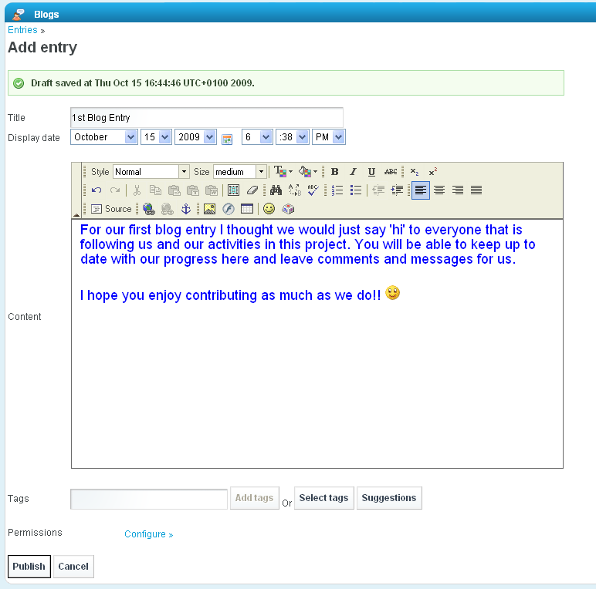Undo the last edit

[97, 190]
